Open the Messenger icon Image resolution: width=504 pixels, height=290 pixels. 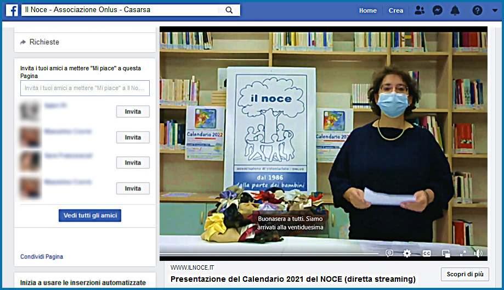[x=437, y=10]
